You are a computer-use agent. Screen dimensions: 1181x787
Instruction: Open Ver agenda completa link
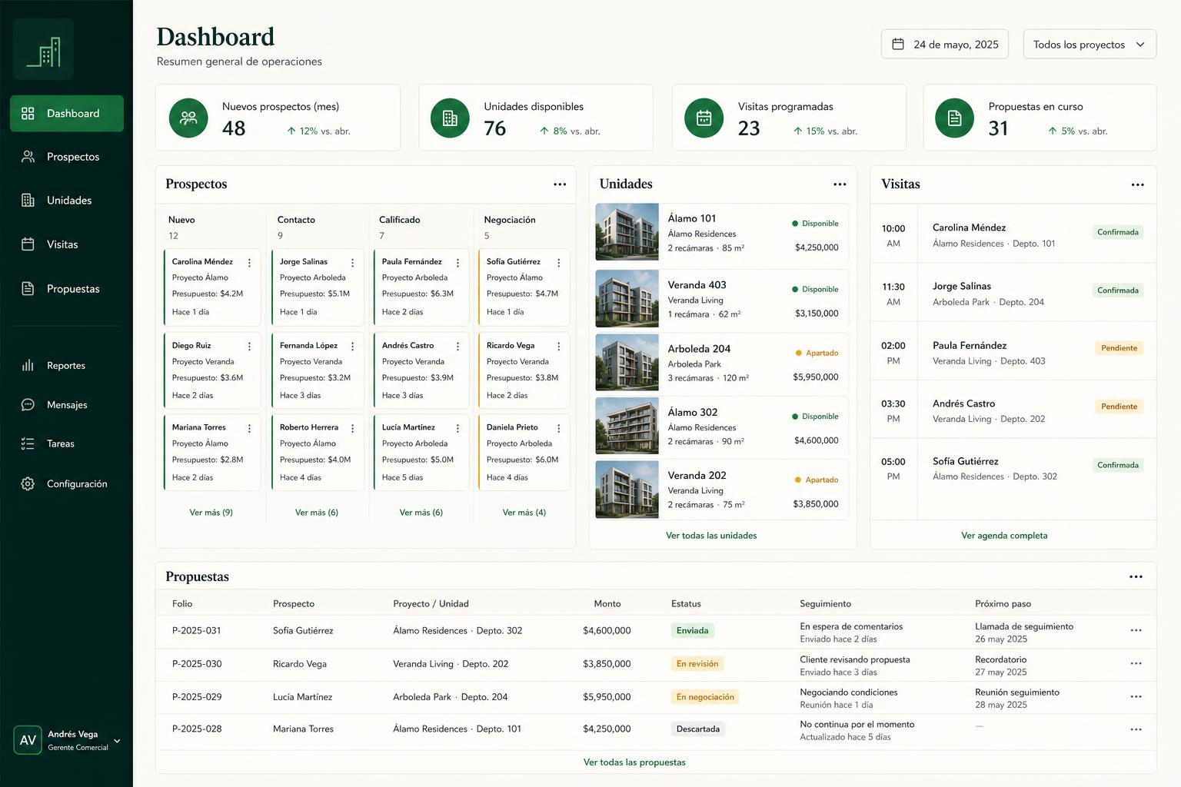click(1004, 536)
